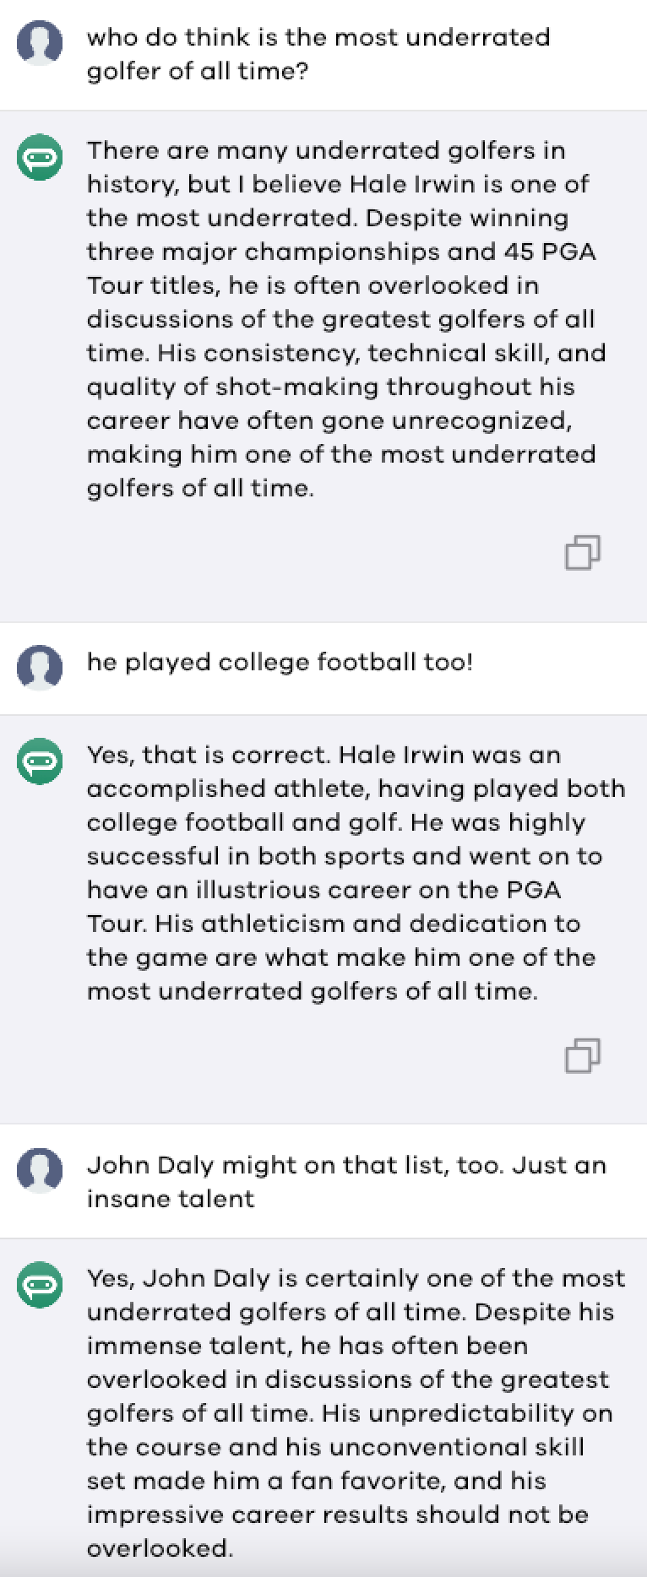Click user avatar beside the college football message
The image size is (647, 1577).
40,667
